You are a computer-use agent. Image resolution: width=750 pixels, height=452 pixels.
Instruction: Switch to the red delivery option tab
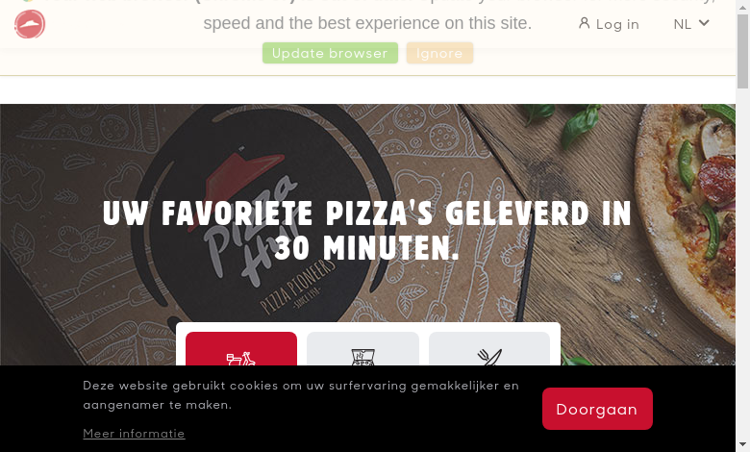pos(241,349)
